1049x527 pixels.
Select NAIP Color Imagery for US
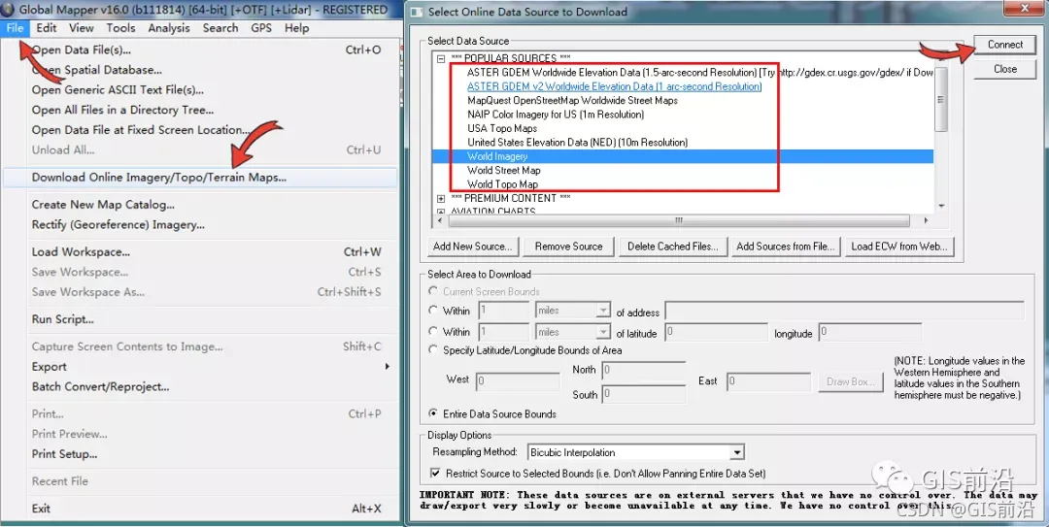pos(556,115)
